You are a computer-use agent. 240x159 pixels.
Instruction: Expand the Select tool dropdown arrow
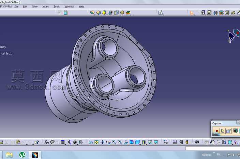pos(194,15)
